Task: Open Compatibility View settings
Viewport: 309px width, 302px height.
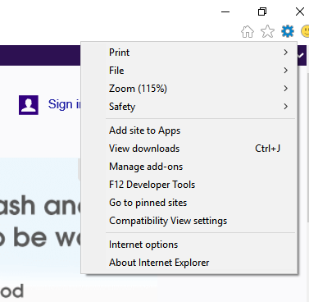Action: click(x=189, y=221)
